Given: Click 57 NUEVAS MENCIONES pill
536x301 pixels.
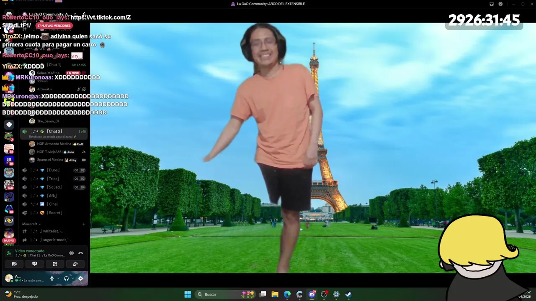Looking at the screenshot, I should pos(54,26).
